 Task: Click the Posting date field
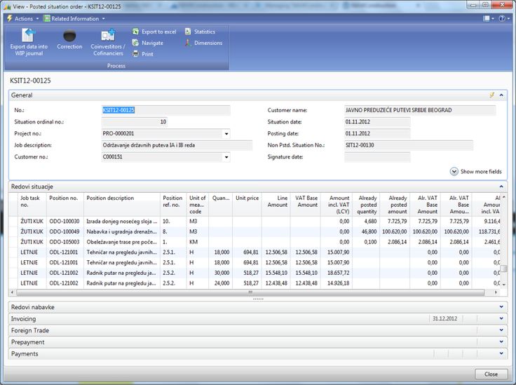coord(377,134)
